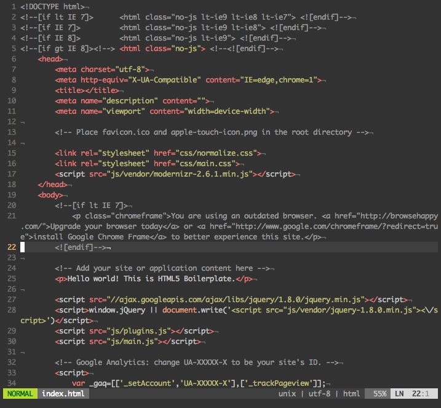441x408 pixels.
Task: Click the <head> opening tag
Action: pyautogui.click(x=50, y=59)
